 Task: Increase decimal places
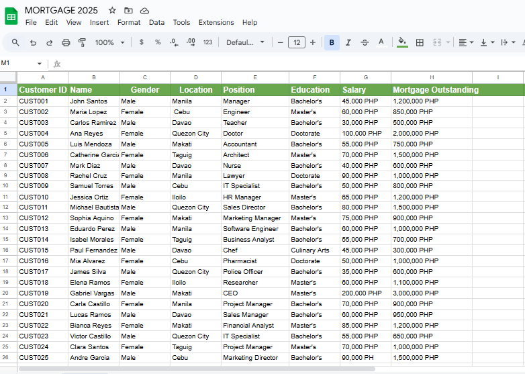pyautogui.click(x=191, y=42)
